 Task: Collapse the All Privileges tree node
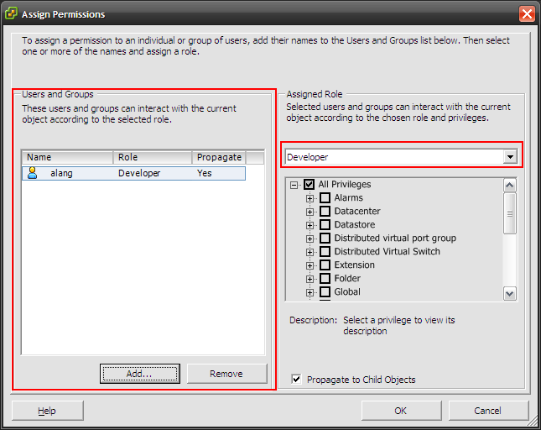tap(294, 185)
